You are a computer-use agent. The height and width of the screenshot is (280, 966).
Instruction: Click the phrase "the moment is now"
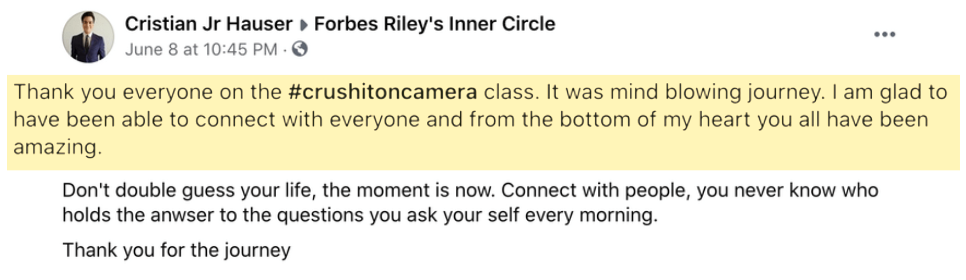tap(408, 190)
